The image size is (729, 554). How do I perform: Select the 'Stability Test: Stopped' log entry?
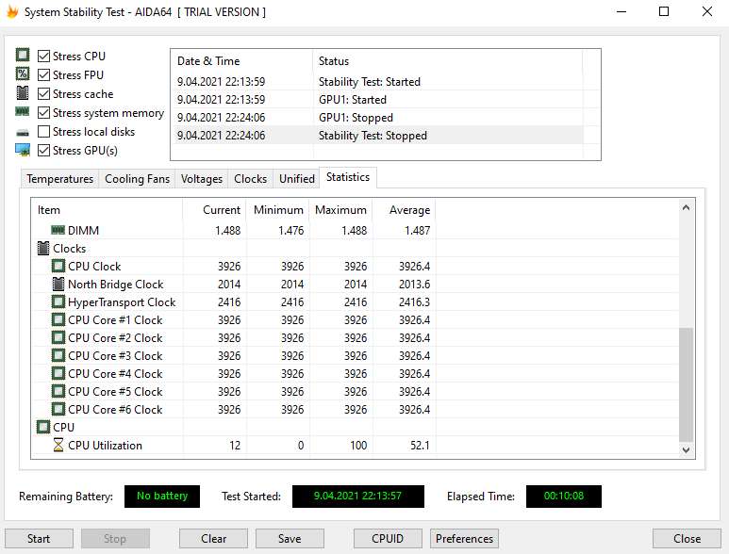click(377, 135)
